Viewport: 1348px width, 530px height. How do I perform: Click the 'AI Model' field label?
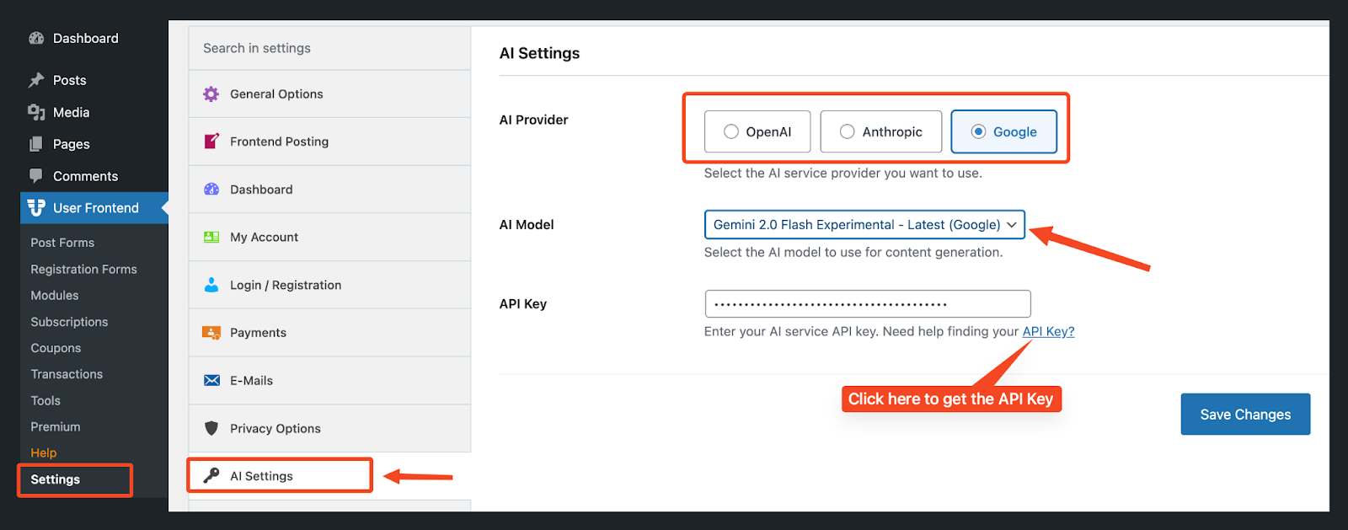(527, 224)
